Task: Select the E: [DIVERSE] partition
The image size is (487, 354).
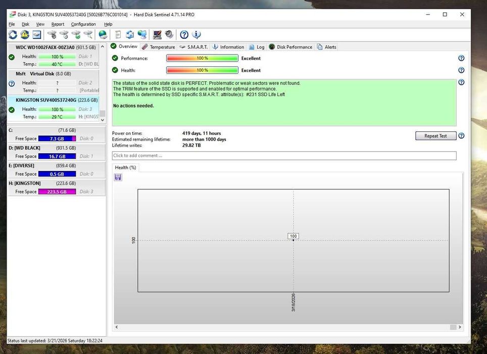Action: click(56, 170)
